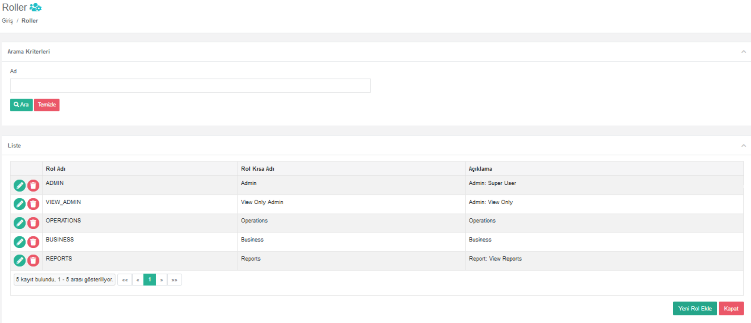Viewport: 751px width, 323px height.
Task: Edit the ADMIN role
Action: coord(20,186)
